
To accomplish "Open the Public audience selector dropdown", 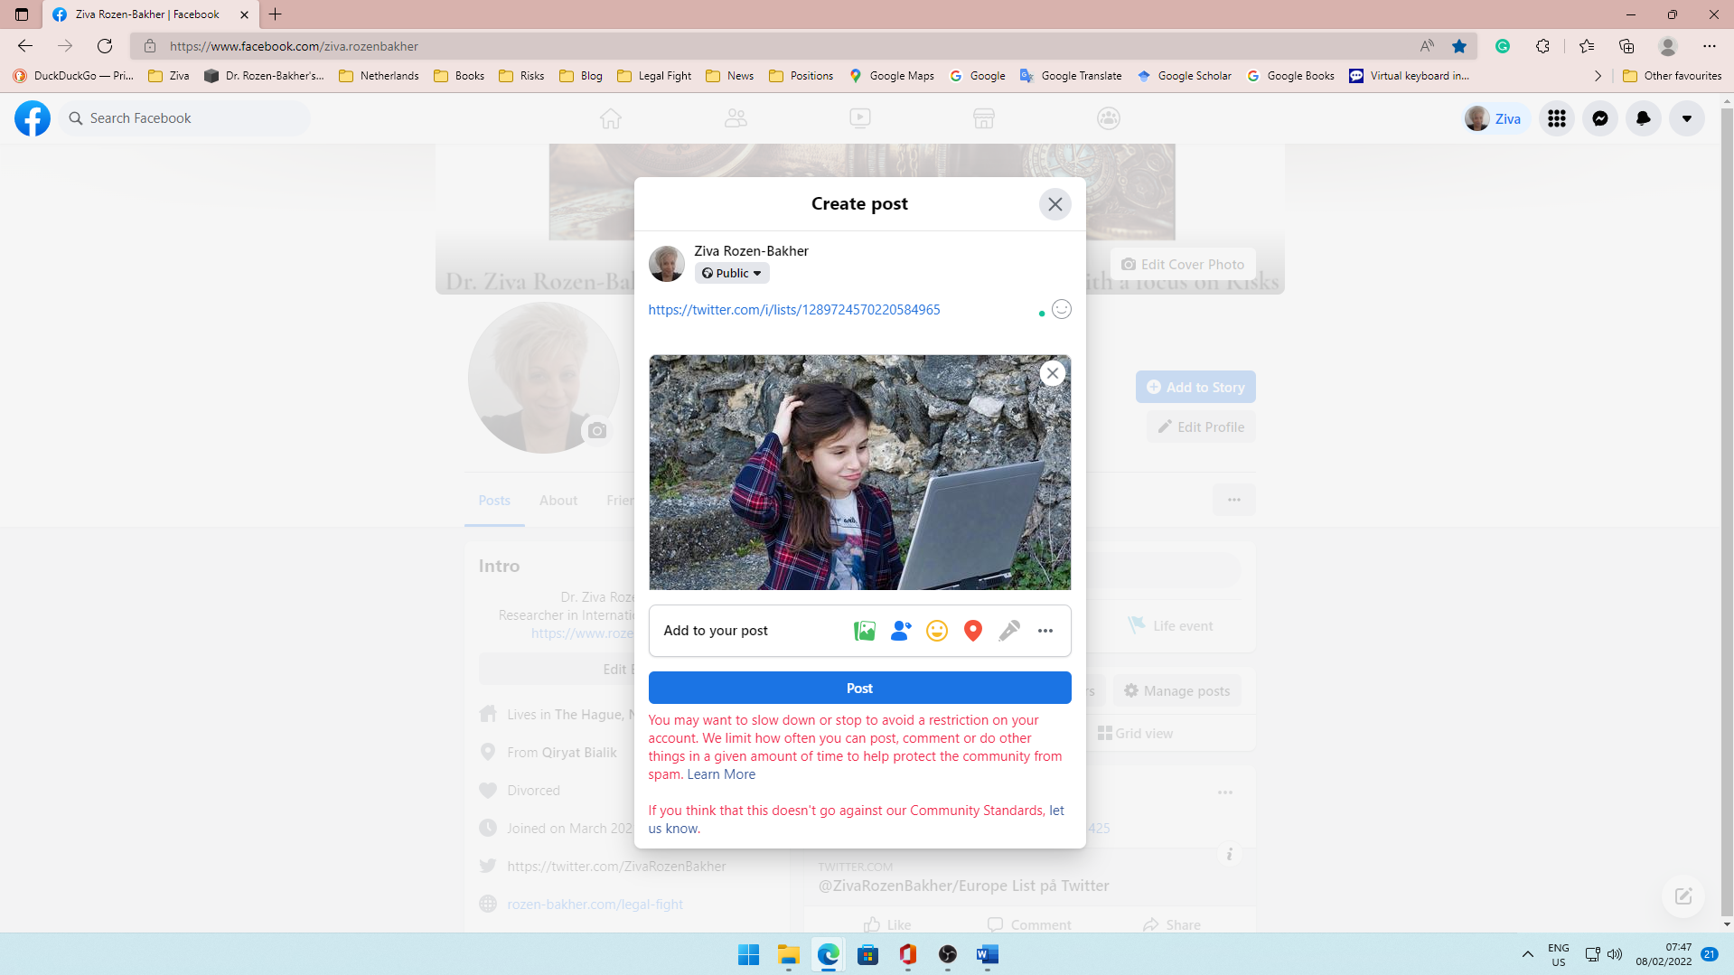I will 732,273.
